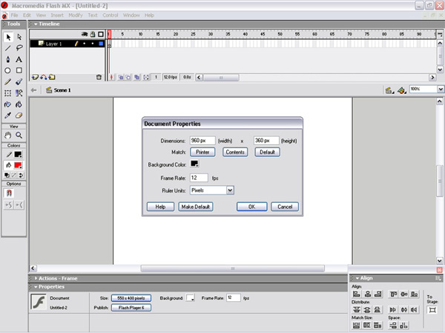445x333 pixels.
Task: Open the Ruler Units dropdown
Action: click(230, 190)
